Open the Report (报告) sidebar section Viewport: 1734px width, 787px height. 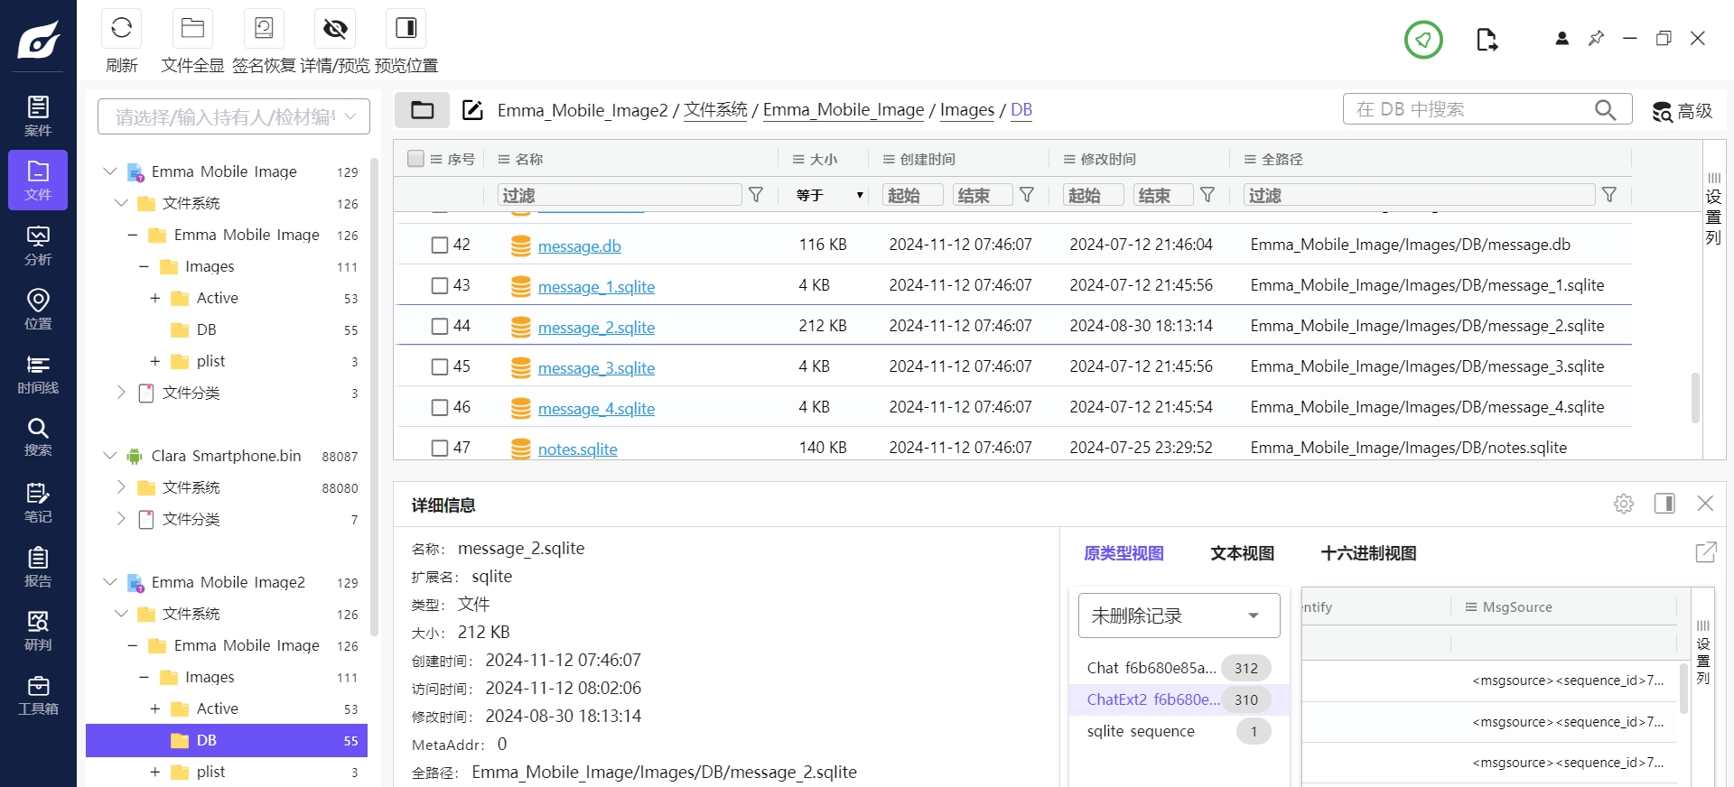(38, 567)
